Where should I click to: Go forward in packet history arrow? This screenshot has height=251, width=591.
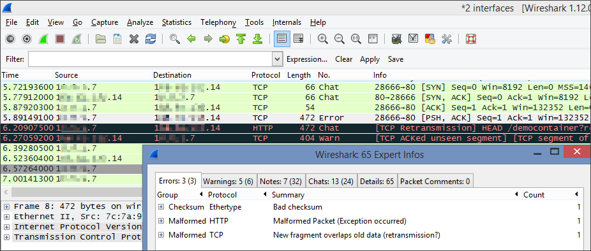click(x=208, y=39)
